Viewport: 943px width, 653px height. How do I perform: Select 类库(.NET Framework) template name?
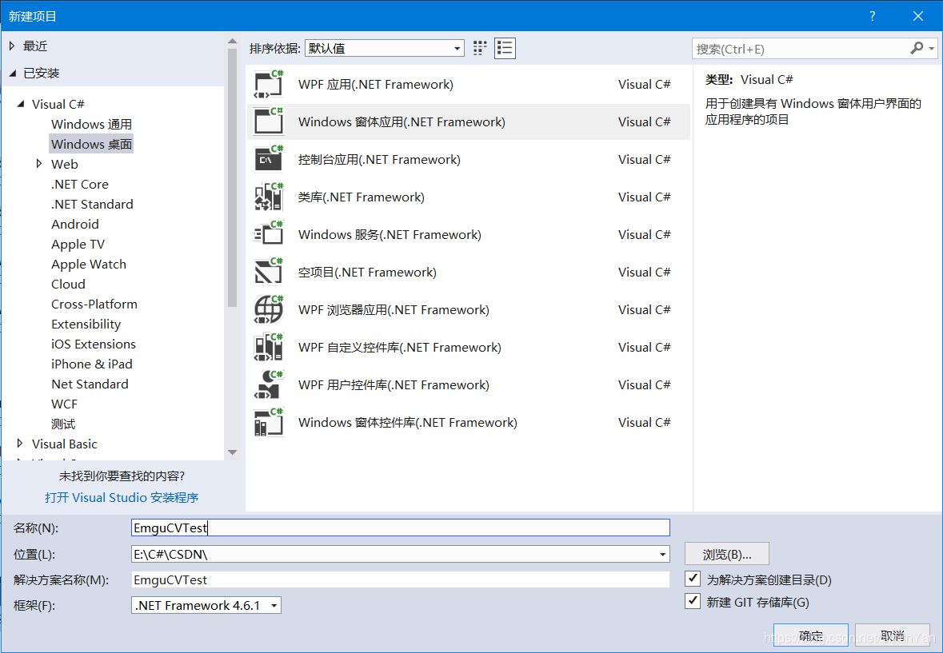point(362,197)
